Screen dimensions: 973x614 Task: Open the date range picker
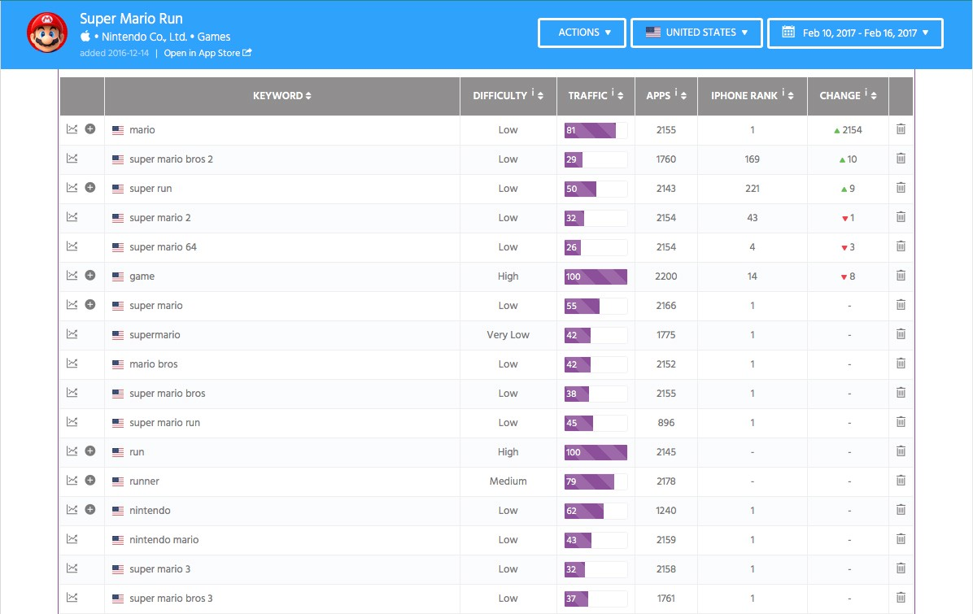tap(855, 33)
